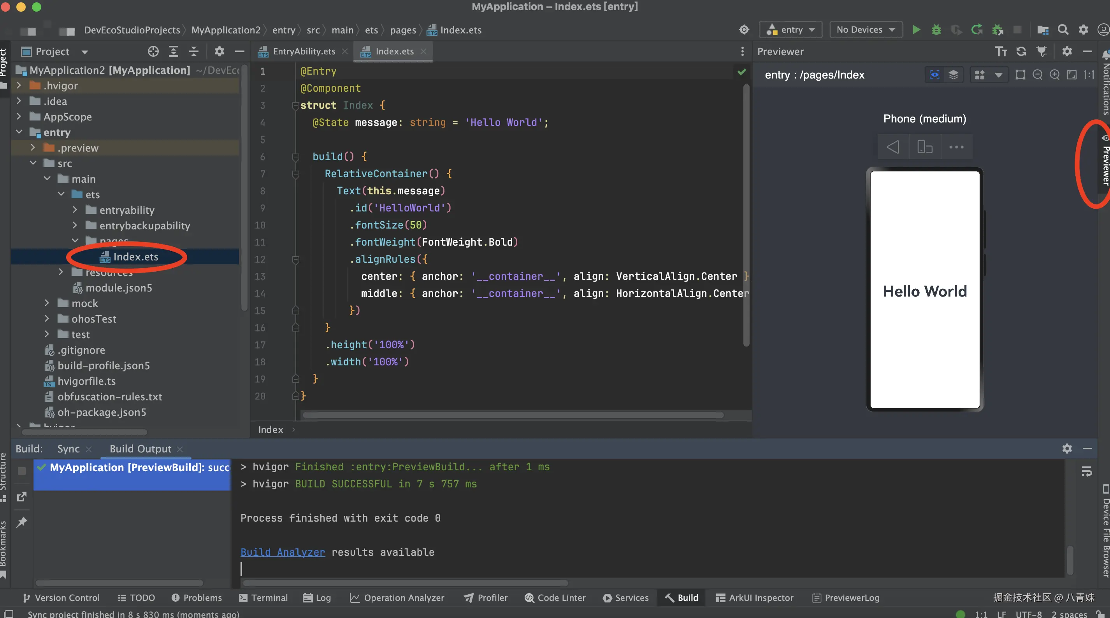Toggle soft-wrap in Build Output
The image size is (1110, 618).
(x=1086, y=472)
